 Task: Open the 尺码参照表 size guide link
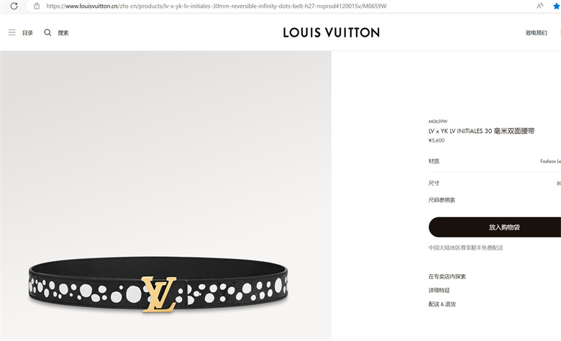tap(442, 200)
